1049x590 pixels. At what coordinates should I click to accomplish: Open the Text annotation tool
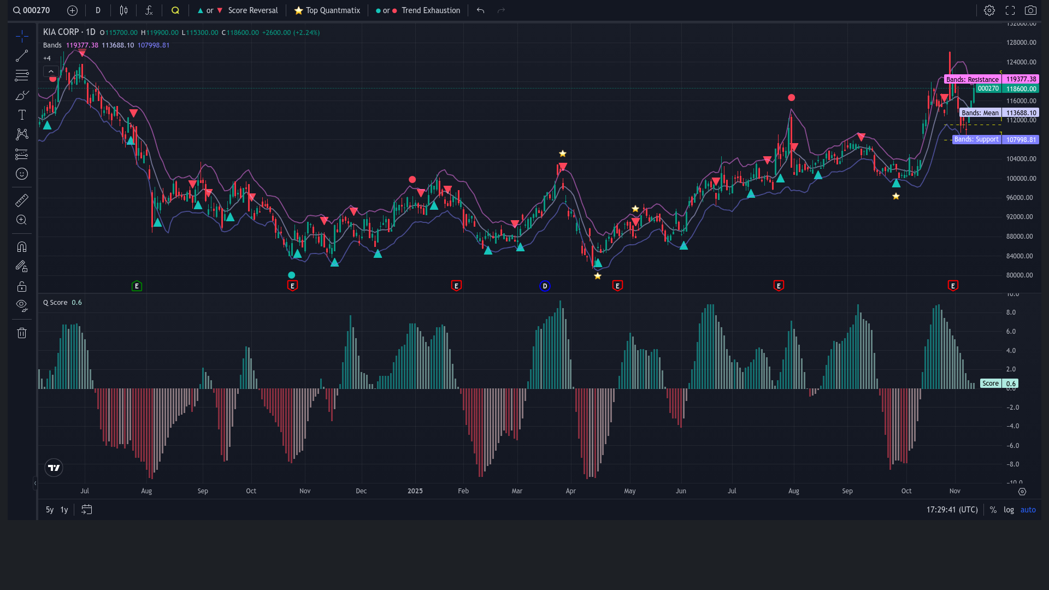[22, 115]
